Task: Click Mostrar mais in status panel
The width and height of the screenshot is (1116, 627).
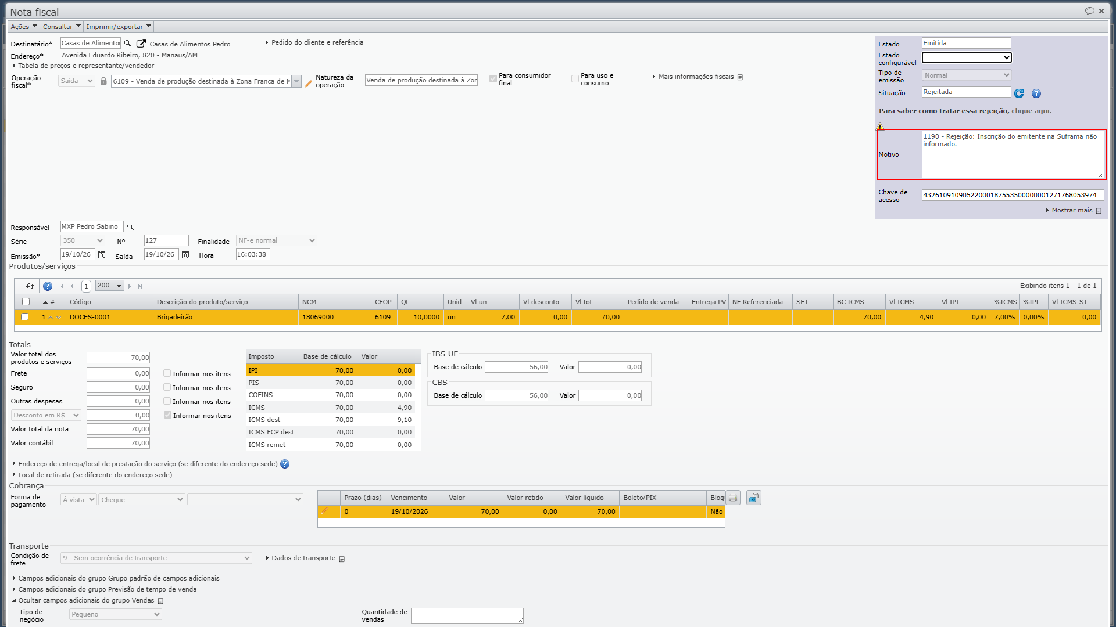Action: (1073, 210)
